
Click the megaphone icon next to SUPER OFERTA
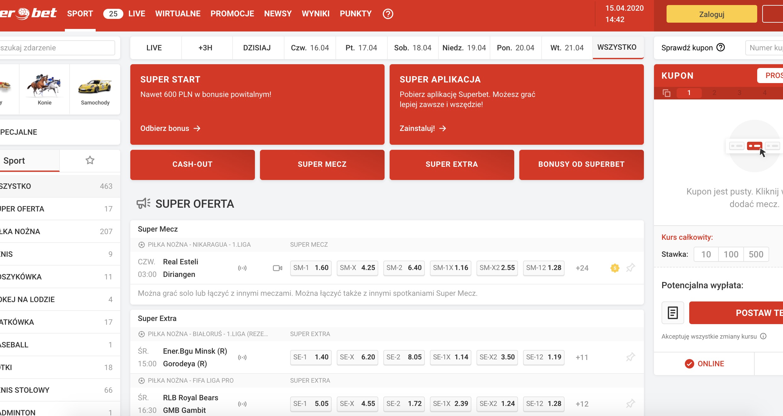144,204
